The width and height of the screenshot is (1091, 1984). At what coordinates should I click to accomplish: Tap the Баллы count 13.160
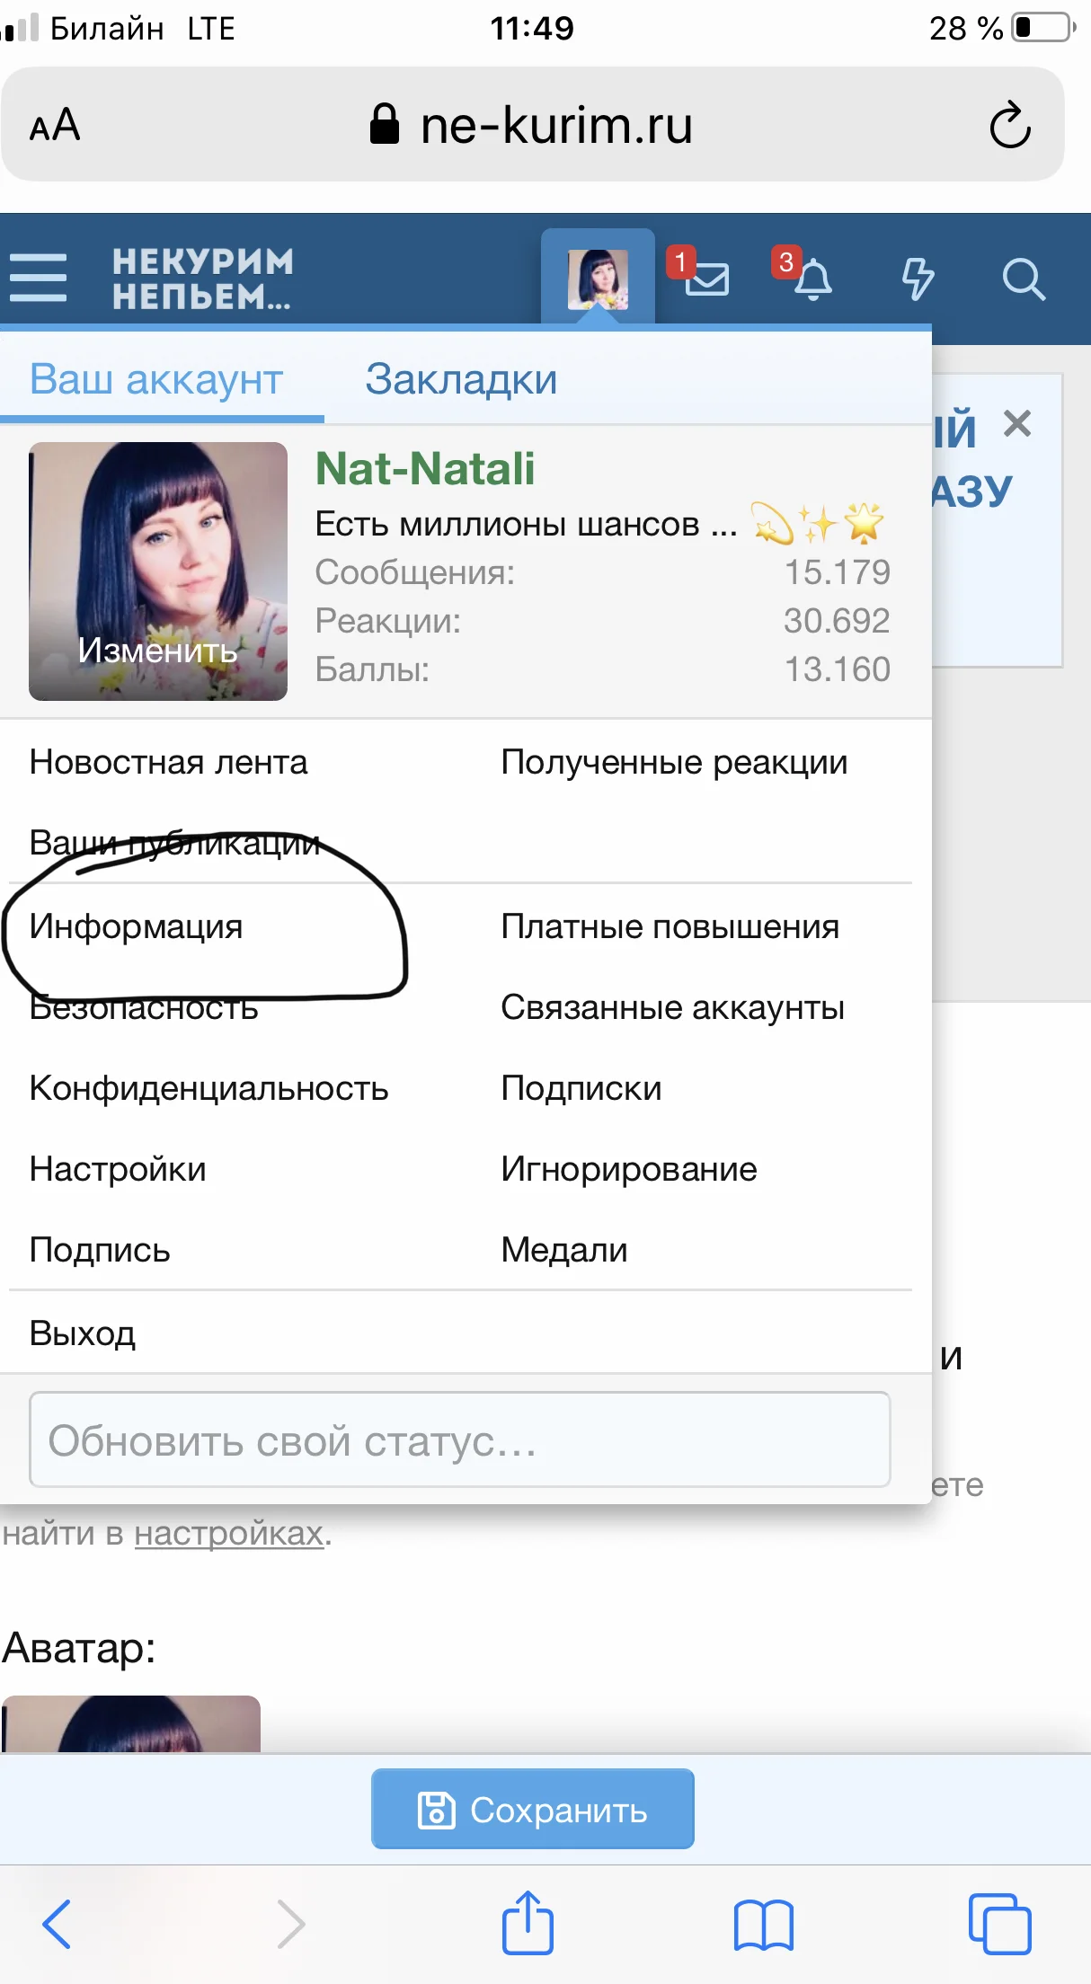(837, 669)
